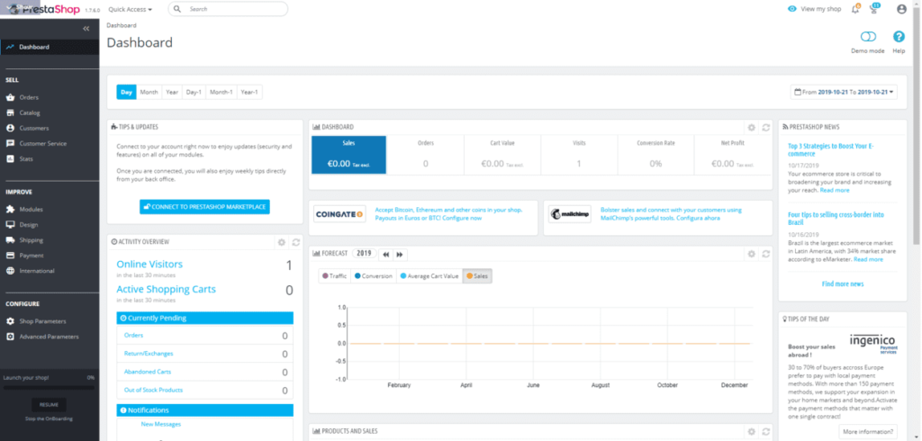Select the Day-1 period tab

click(194, 93)
